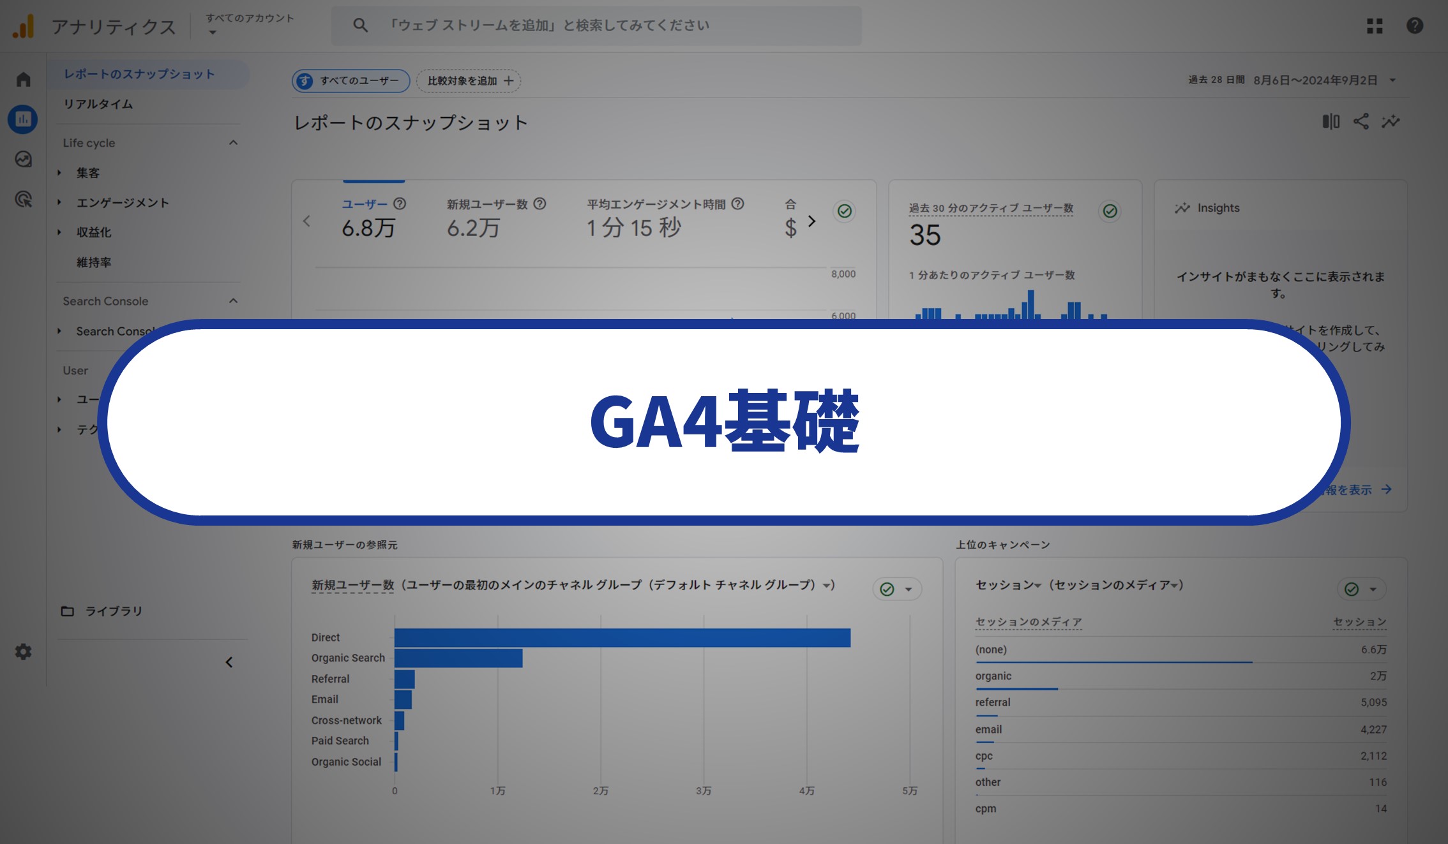Show next metrics with right chevron
Screen dimensions: 1448x844
pyautogui.click(x=811, y=221)
